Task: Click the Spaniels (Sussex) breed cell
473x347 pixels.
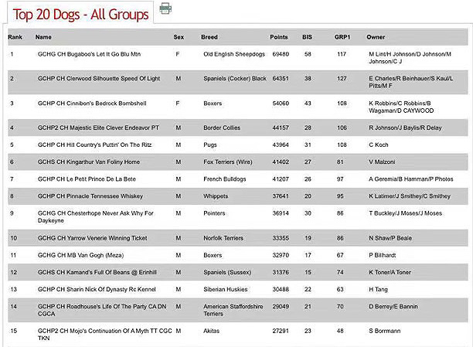Action: pyautogui.click(x=227, y=272)
